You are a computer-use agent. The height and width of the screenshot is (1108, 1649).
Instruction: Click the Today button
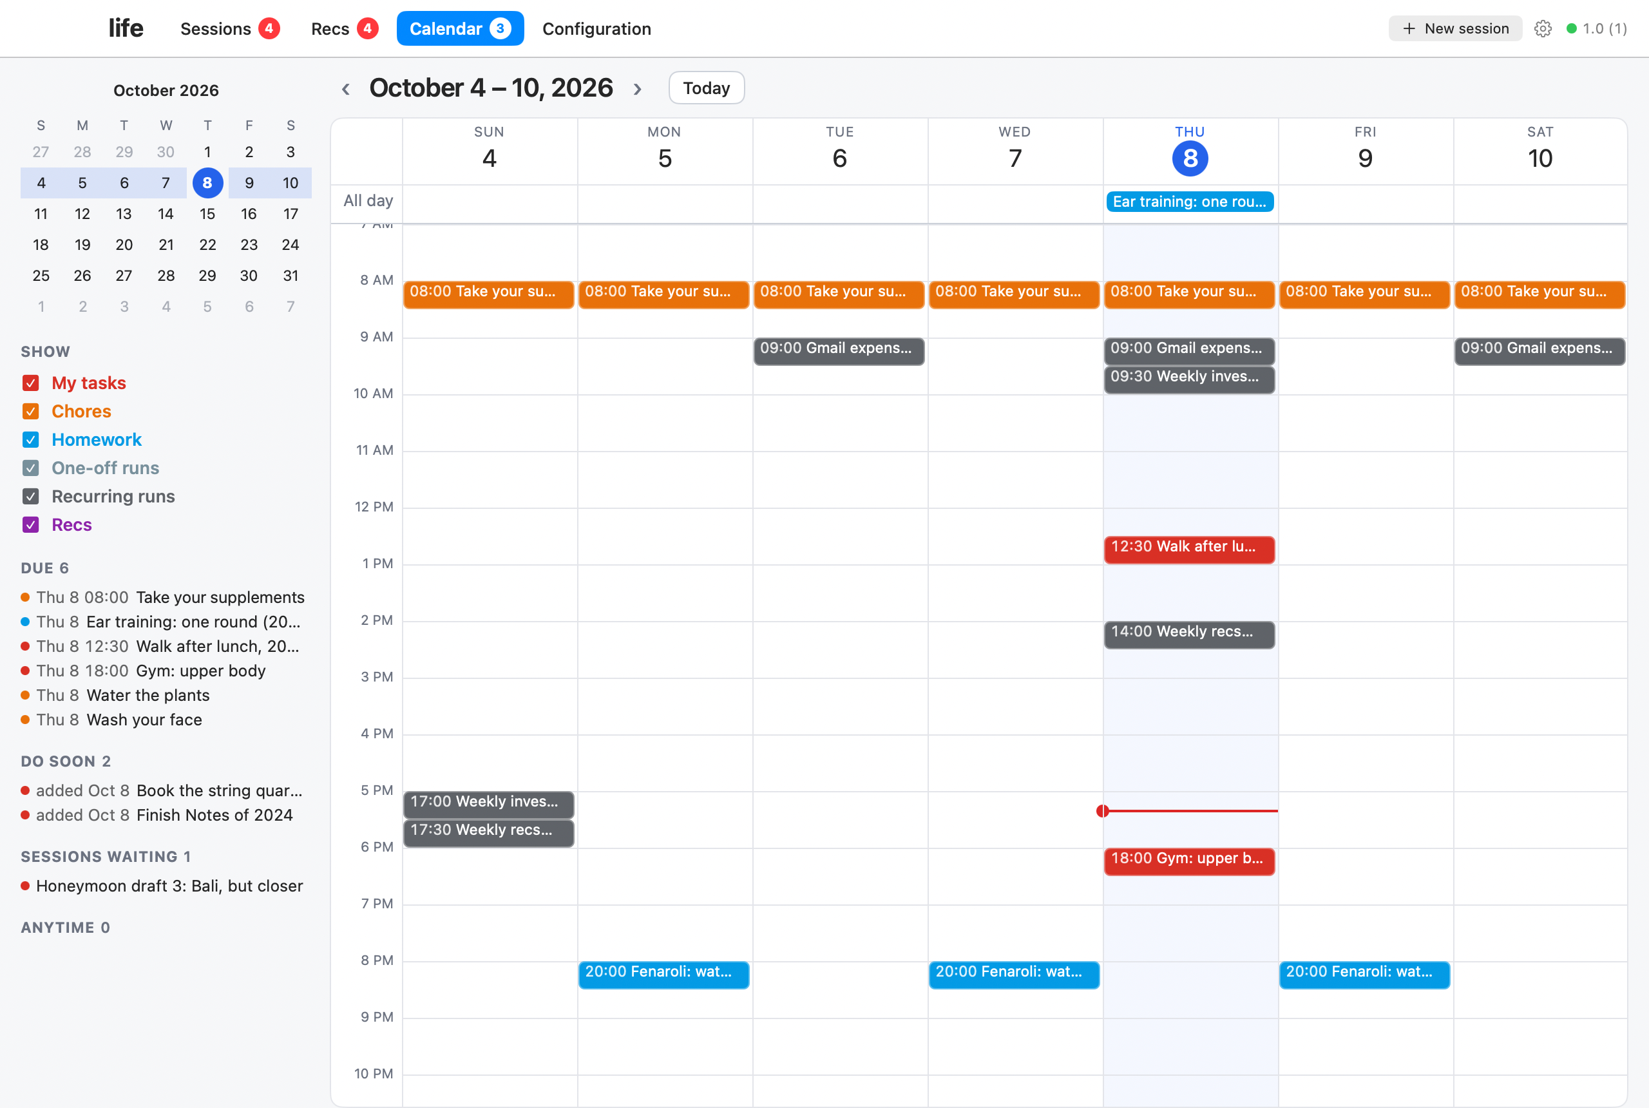pyautogui.click(x=706, y=88)
